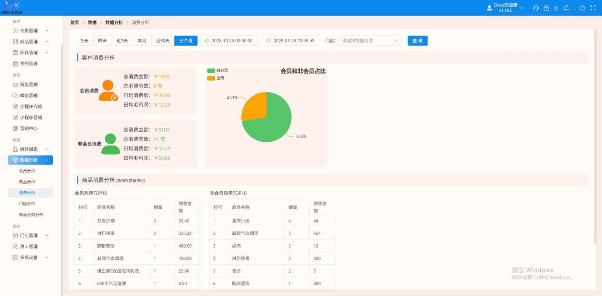Click the 微信营销 chat bubble icon
The height and width of the screenshot is (296, 602).
[x=15, y=95]
